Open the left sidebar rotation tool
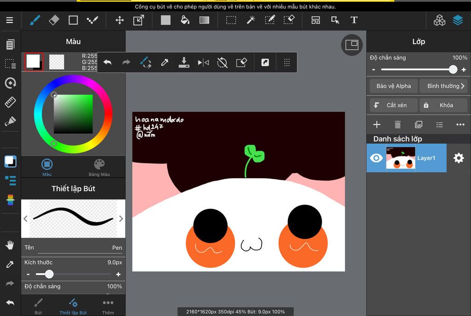This screenshot has height=316, width=471. pyautogui.click(x=10, y=83)
